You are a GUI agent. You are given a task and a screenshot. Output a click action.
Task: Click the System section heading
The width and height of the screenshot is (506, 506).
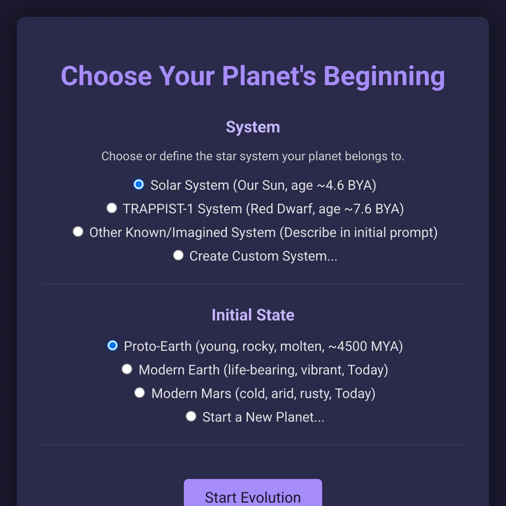[253, 126]
